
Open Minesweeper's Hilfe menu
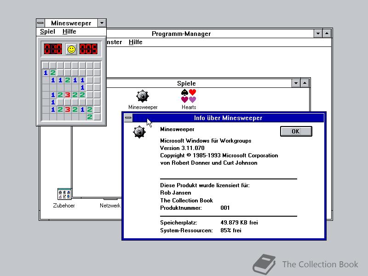pos(69,32)
